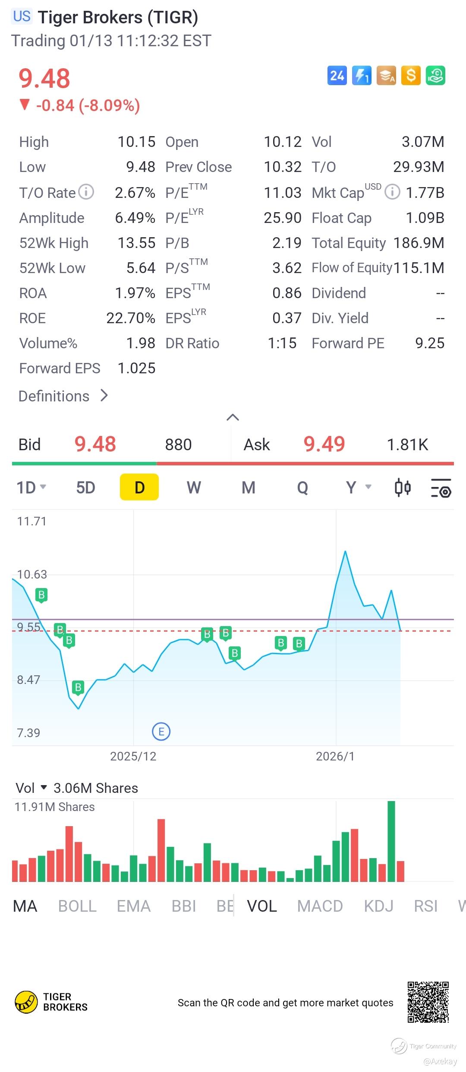Tap the earnings E marker on chart
466x1072 pixels.
pyautogui.click(x=161, y=732)
